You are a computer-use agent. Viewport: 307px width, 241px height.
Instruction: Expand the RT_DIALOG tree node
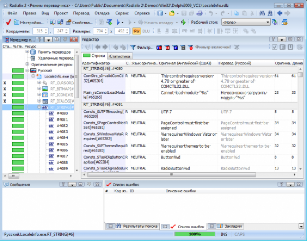coord(39,101)
